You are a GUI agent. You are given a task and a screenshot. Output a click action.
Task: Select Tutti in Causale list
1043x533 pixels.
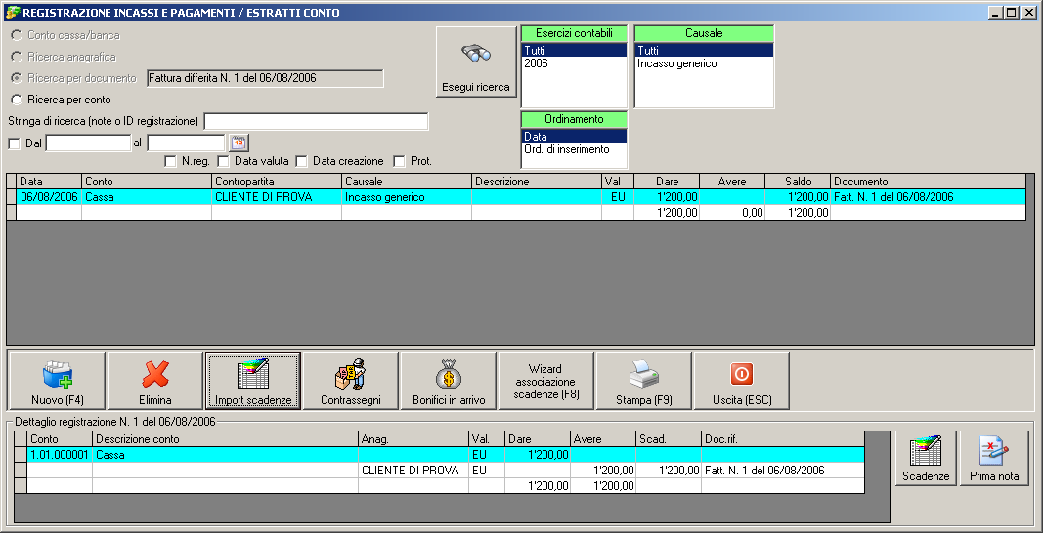pyautogui.click(x=704, y=50)
